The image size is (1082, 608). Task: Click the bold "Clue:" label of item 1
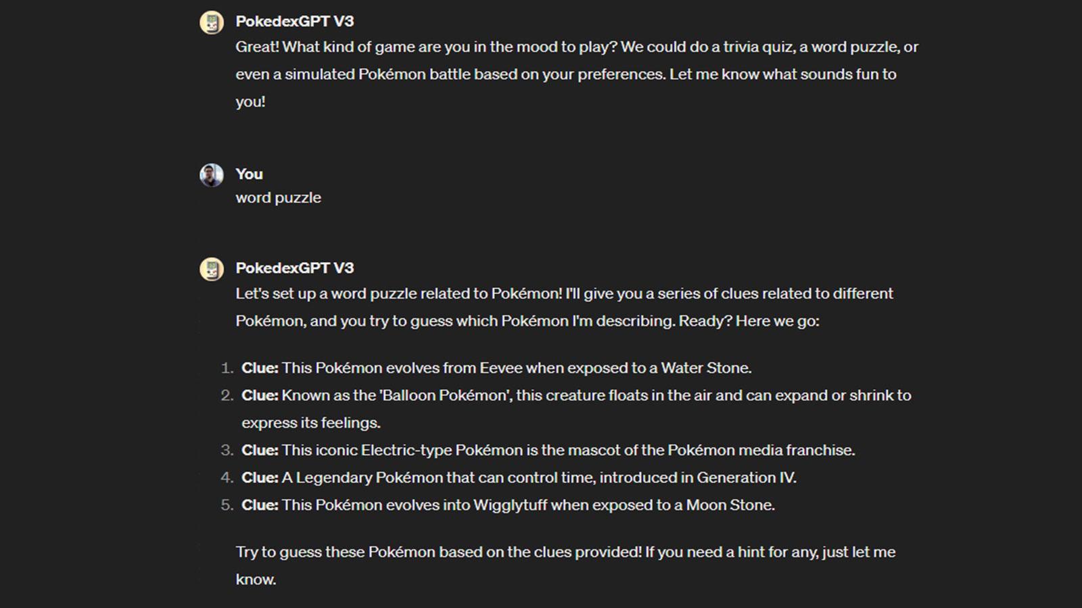tap(260, 368)
